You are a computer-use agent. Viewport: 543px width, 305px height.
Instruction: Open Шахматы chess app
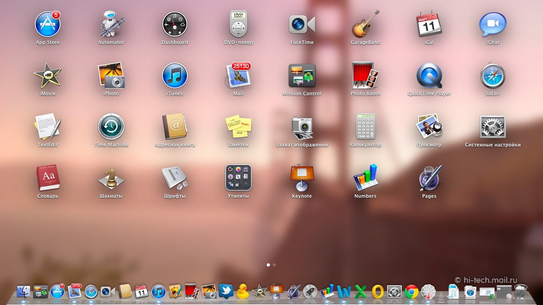[x=111, y=178]
